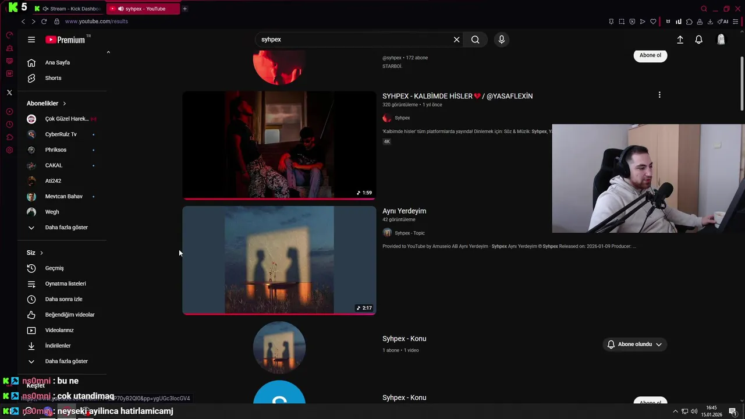Open İndirilenler in the sidebar
The width and height of the screenshot is (745, 419).
[62, 346]
